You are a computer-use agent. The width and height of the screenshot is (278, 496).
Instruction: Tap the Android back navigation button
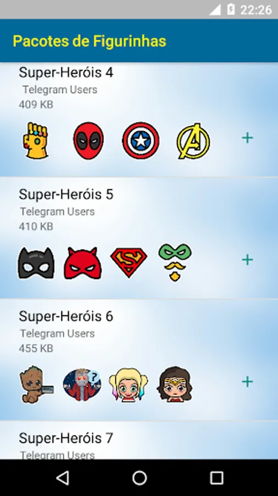tap(63, 478)
